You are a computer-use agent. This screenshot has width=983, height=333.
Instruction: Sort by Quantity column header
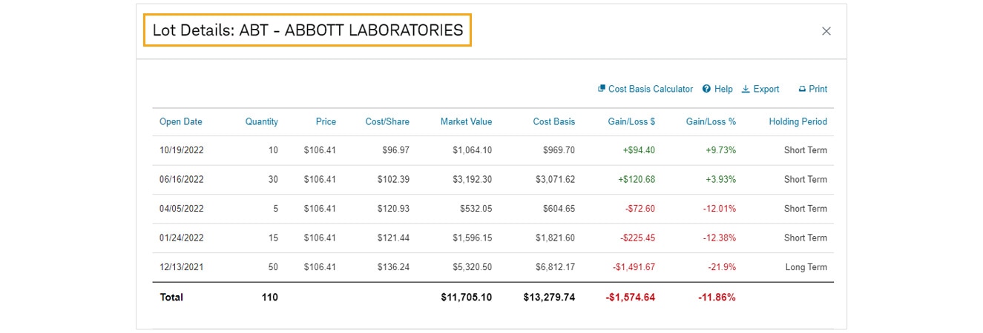coord(261,122)
